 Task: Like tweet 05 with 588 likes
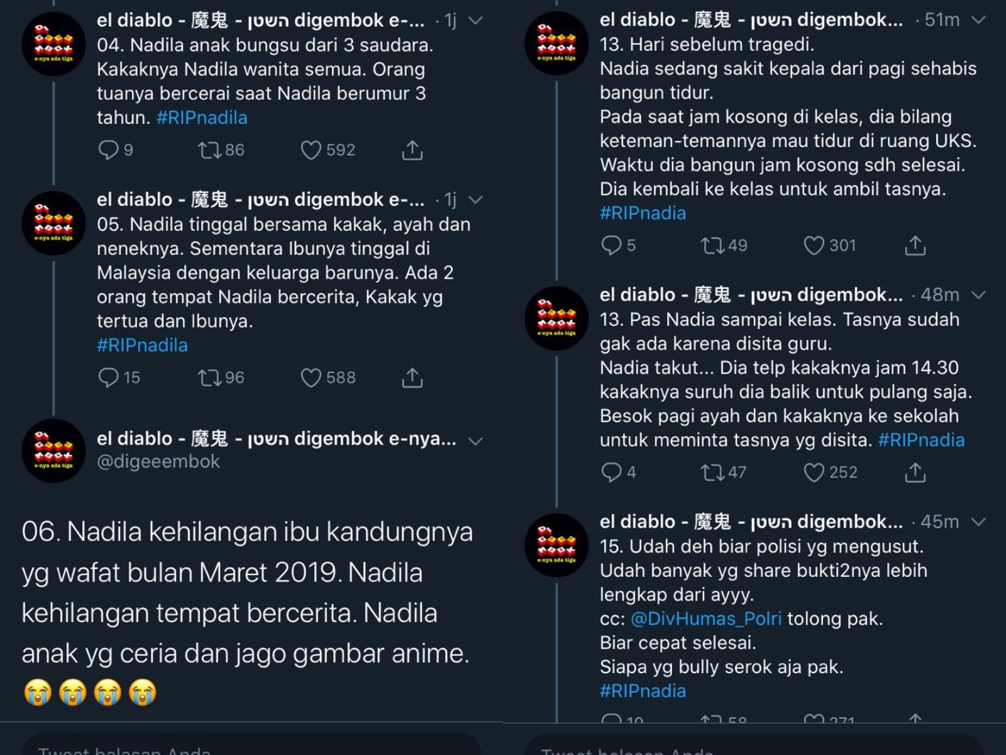(x=311, y=377)
